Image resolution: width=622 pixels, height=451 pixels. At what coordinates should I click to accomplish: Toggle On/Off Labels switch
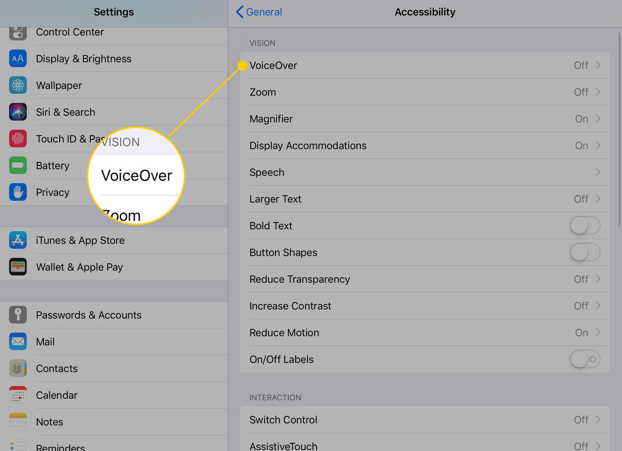pos(585,359)
